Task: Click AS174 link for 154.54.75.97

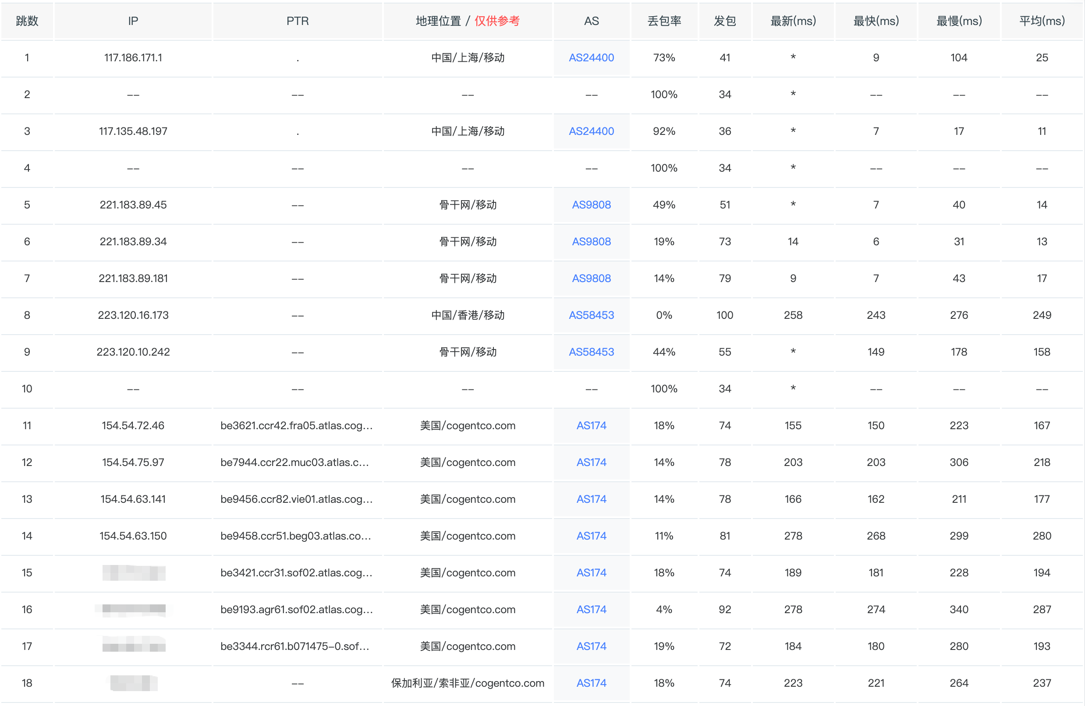Action: 591,462
